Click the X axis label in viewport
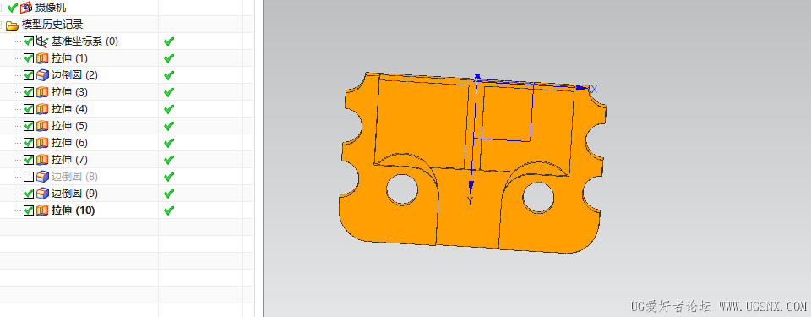This screenshot has width=811, height=317. [594, 90]
